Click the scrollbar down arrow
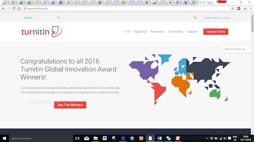The image size is (254, 142). (253, 133)
